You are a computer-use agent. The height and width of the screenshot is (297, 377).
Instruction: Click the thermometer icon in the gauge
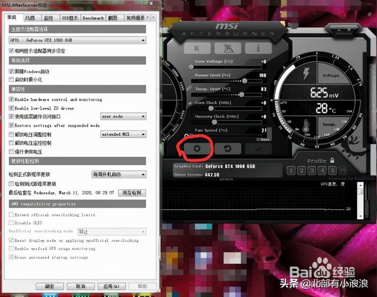[306, 126]
